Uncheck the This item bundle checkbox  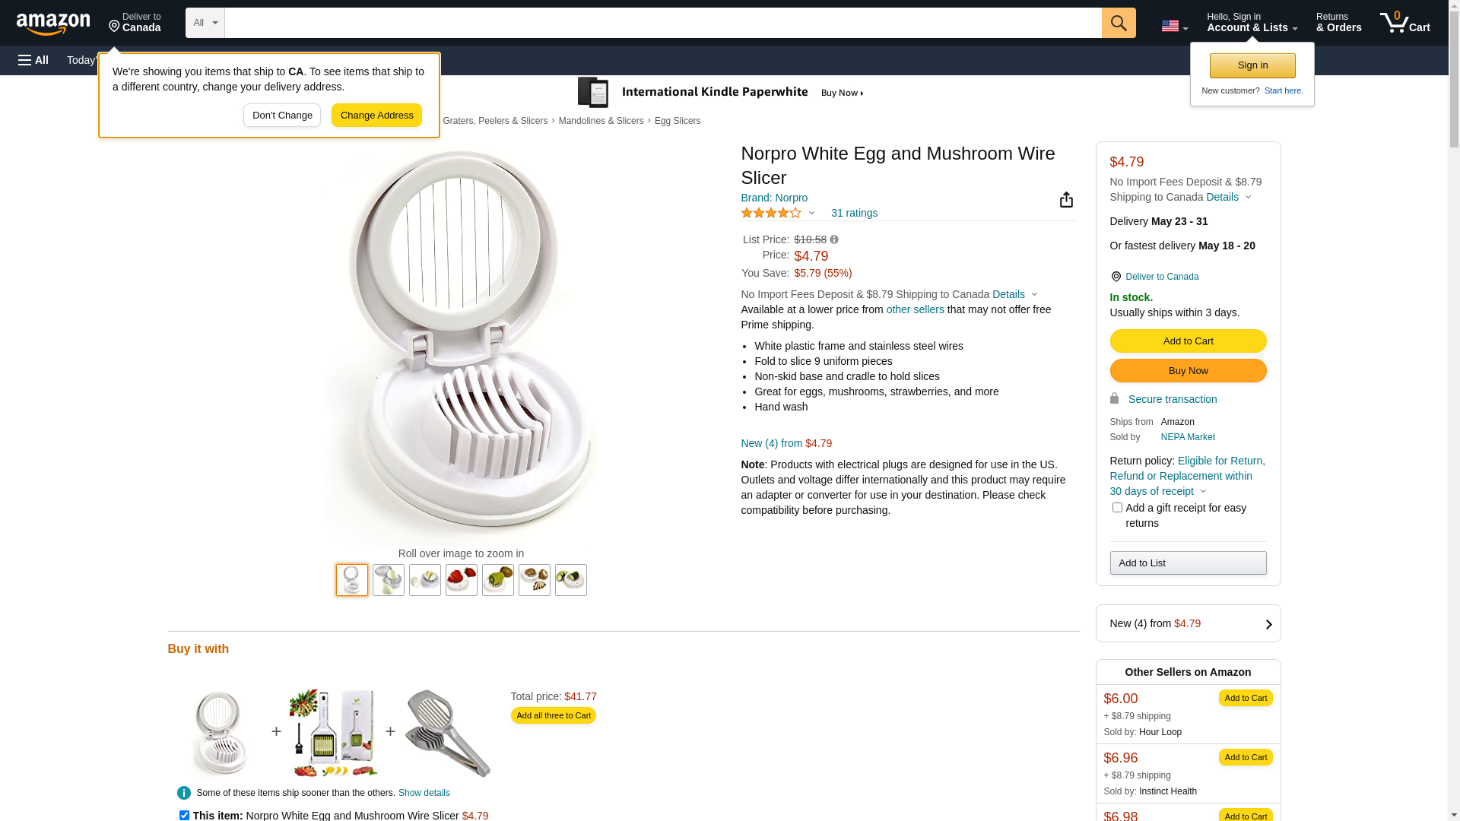(x=184, y=815)
